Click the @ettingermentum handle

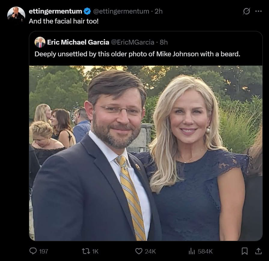click(x=121, y=11)
